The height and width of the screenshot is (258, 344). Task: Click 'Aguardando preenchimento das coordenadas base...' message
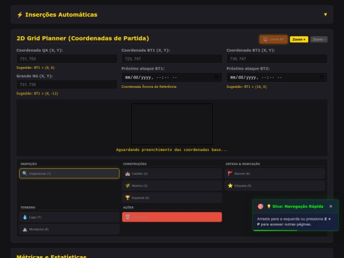pyautogui.click(x=172, y=150)
